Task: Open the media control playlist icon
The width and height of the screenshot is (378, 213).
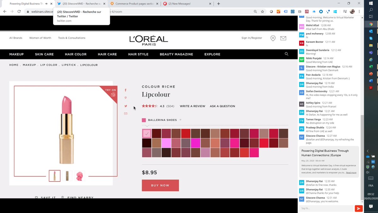Action: coord(346,11)
